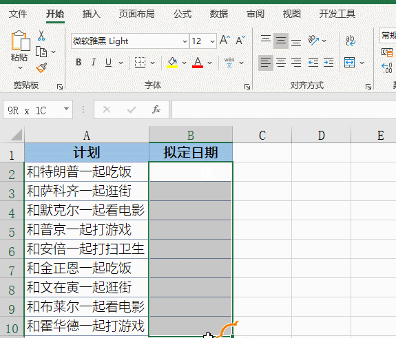Open the Paste options dropdown arrow
396x338 pixels.
pos(21,67)
